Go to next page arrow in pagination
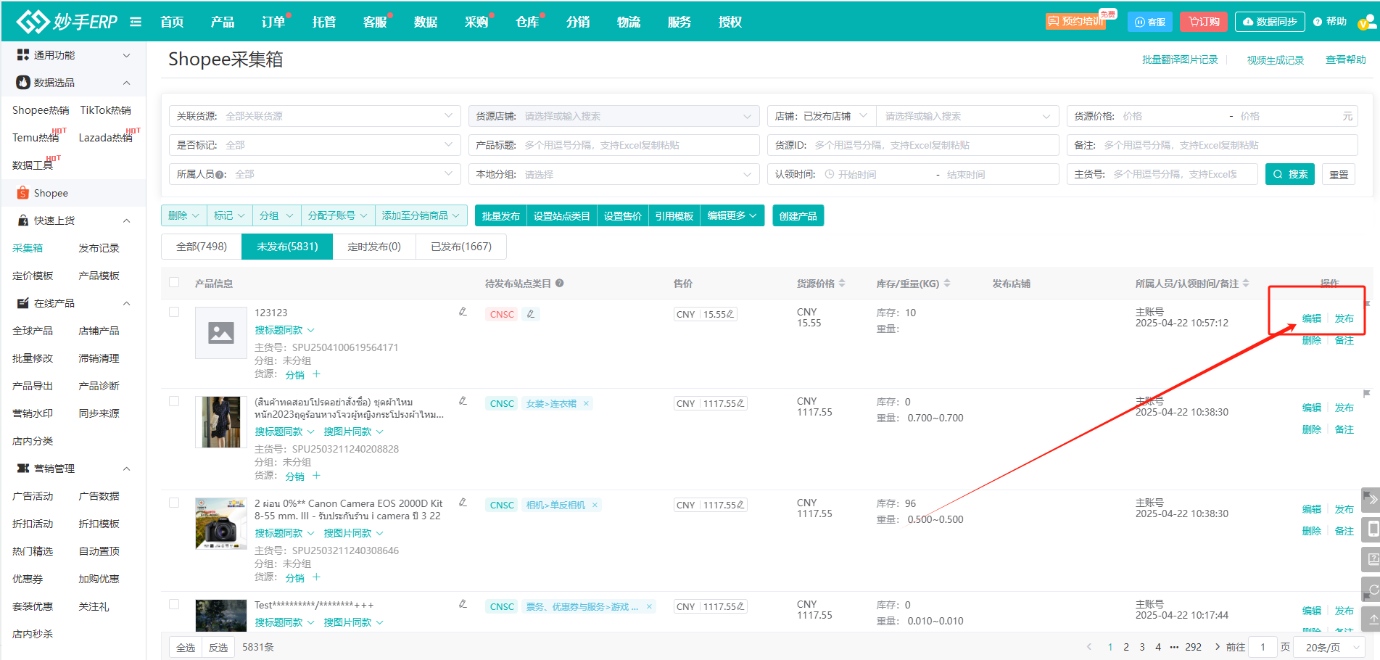 [x=1217, y=647]
